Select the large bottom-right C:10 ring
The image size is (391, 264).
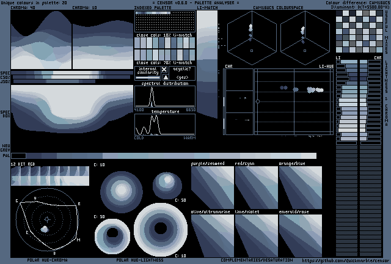(161, 230)
